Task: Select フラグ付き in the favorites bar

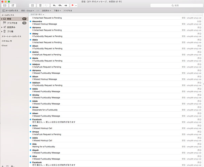Action: [68, 11]
